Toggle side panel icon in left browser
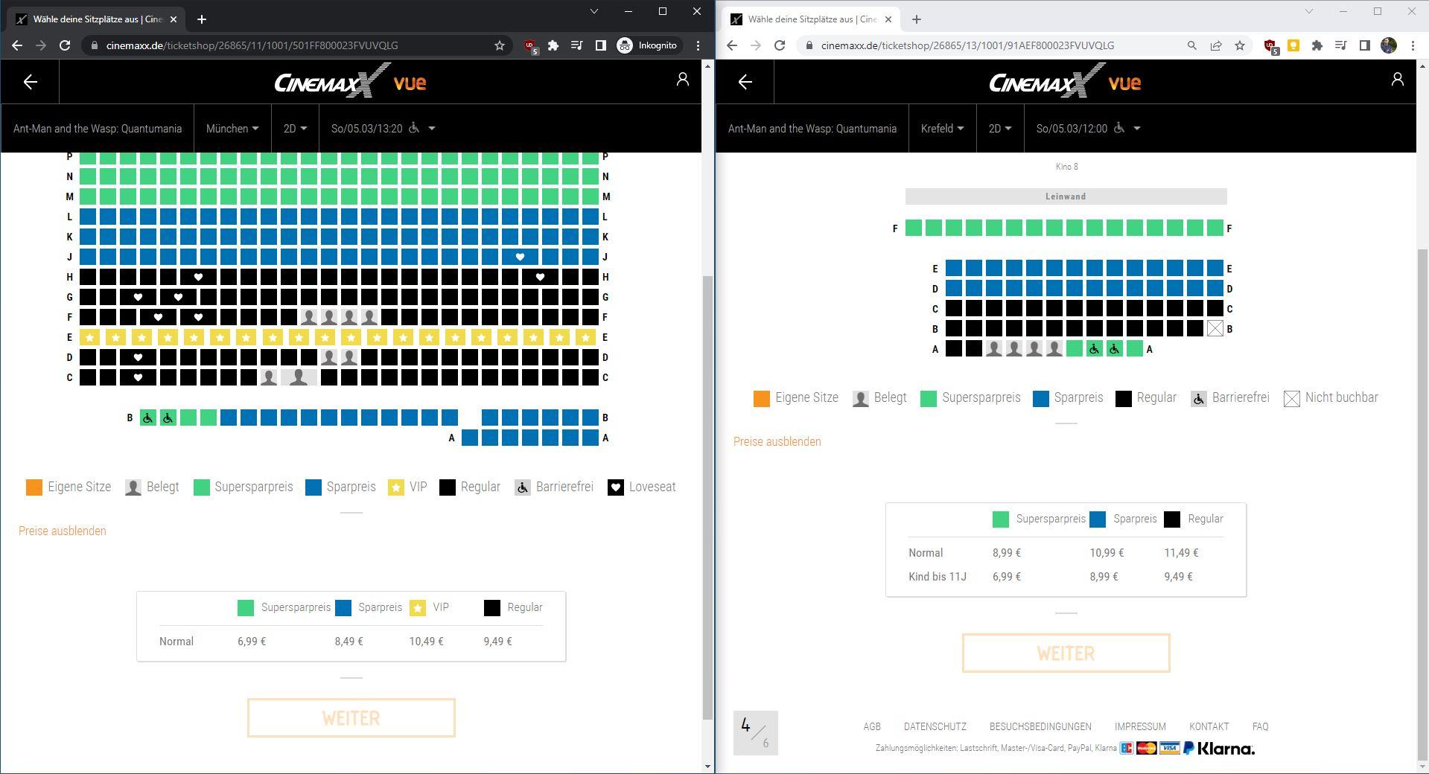Image resolution: width=1429 pixels, height=774 pixels. (x=600, y=45)
